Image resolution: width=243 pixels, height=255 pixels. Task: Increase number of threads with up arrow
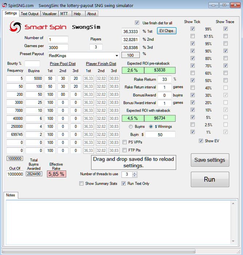(135, 173)
